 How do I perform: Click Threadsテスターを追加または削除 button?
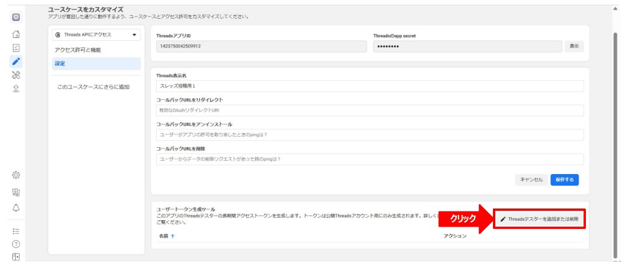click(x=539, y=219)
